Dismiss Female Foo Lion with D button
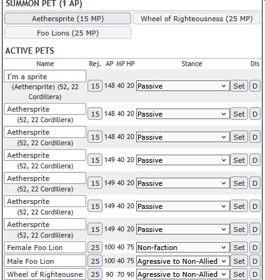This screenshot has width=265, height=280. (255, 248)
